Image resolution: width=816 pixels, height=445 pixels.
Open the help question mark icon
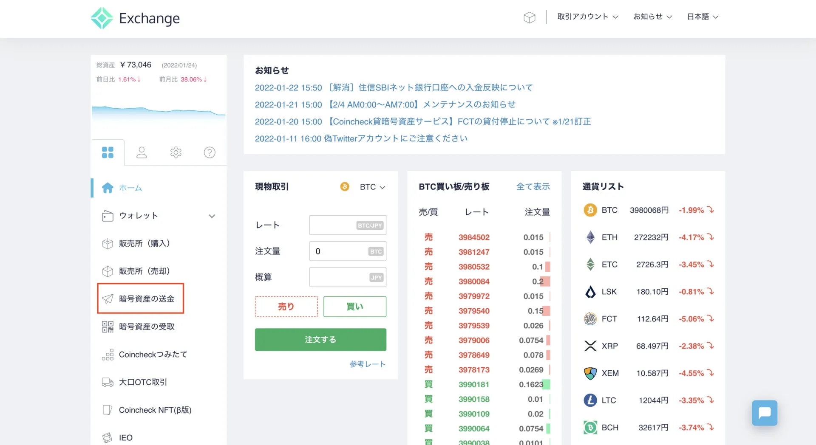pyautogui.click(x=209, y=152)
